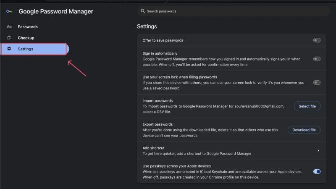Click the Sign in automatically label

160,53
